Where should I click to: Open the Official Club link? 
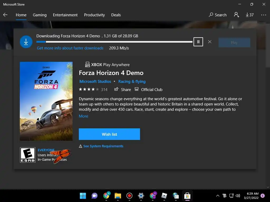click(x=148, y=89)
